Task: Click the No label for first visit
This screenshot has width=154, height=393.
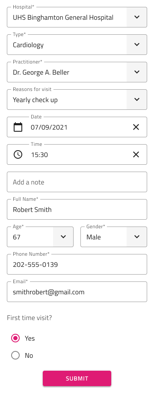Action: coord(29,355)
